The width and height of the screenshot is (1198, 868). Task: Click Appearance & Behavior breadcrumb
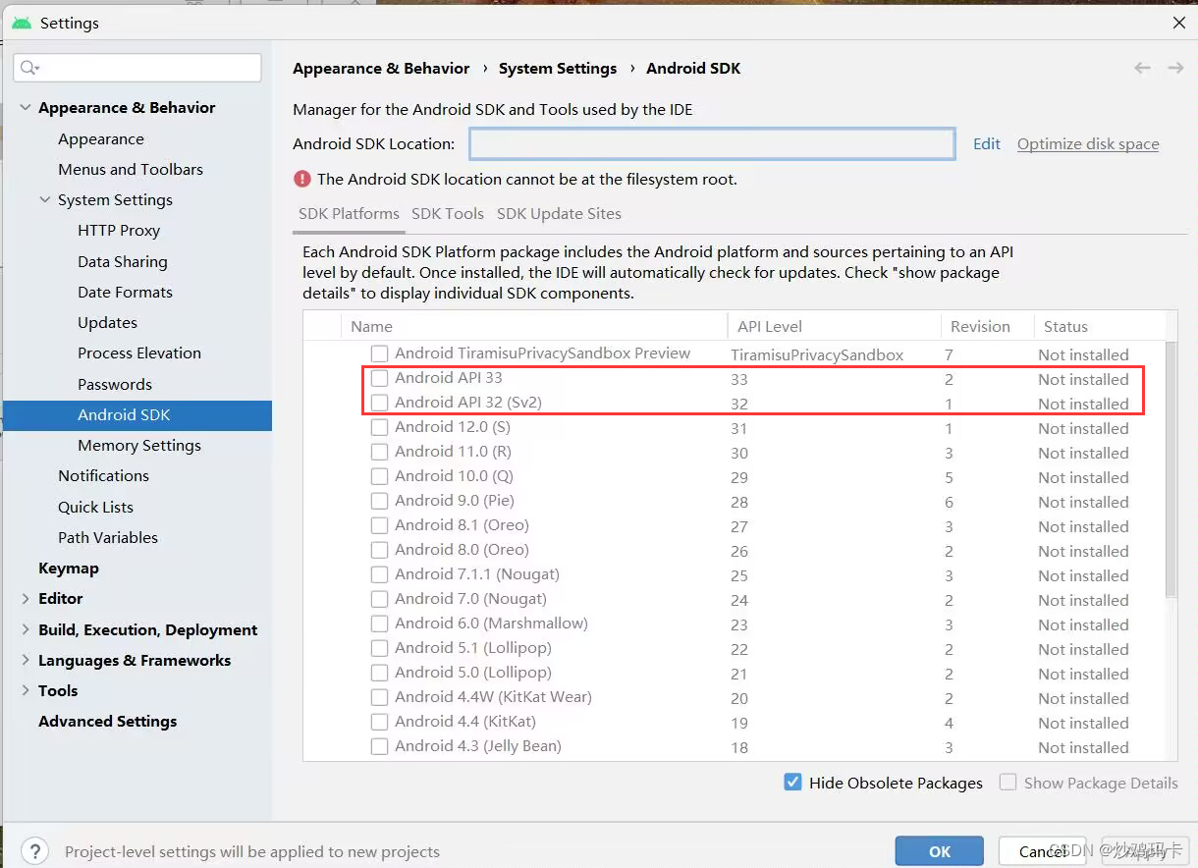point(381,68)
